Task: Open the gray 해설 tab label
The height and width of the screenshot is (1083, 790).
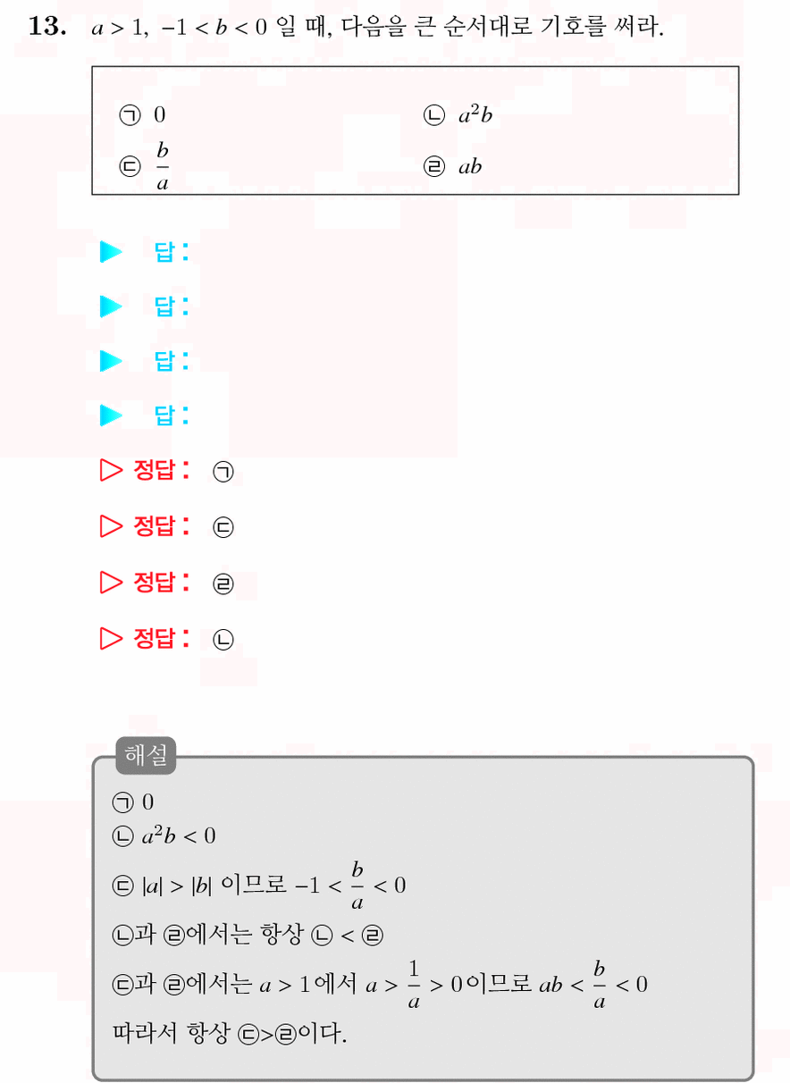Action: 147,756
